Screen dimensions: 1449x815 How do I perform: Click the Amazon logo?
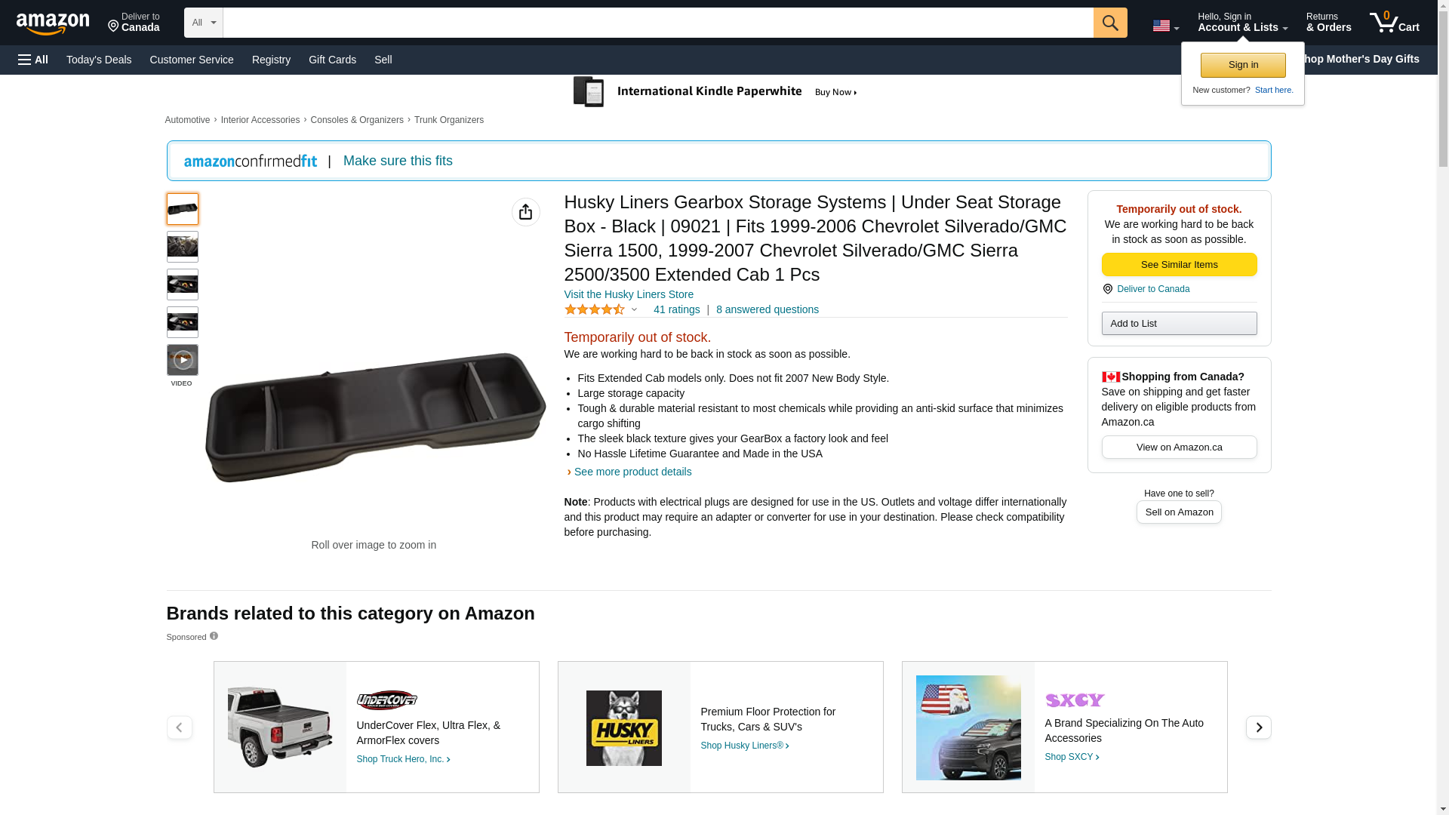[53, 23]
